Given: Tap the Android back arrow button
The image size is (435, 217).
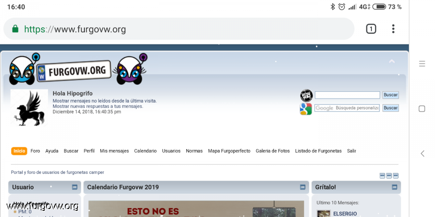Looking at the screenshot, I should point(422,153).
